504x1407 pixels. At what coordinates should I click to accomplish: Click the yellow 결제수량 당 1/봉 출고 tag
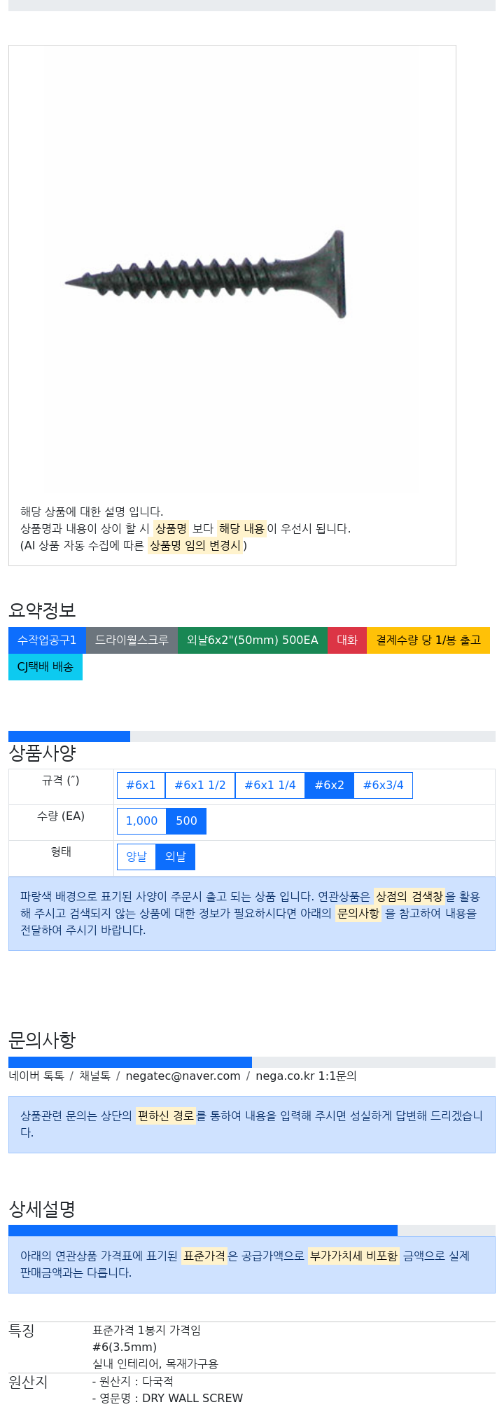(428, 640)
